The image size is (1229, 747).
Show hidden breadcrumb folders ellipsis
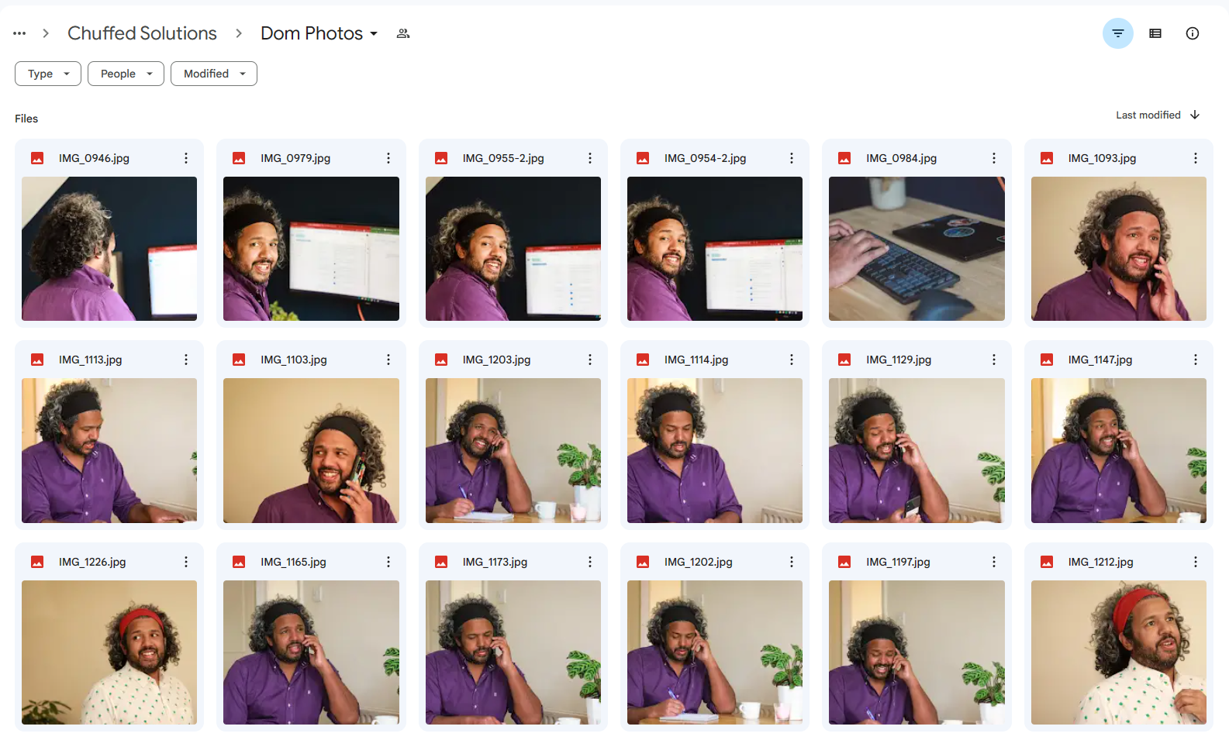(x=19, y=33)
